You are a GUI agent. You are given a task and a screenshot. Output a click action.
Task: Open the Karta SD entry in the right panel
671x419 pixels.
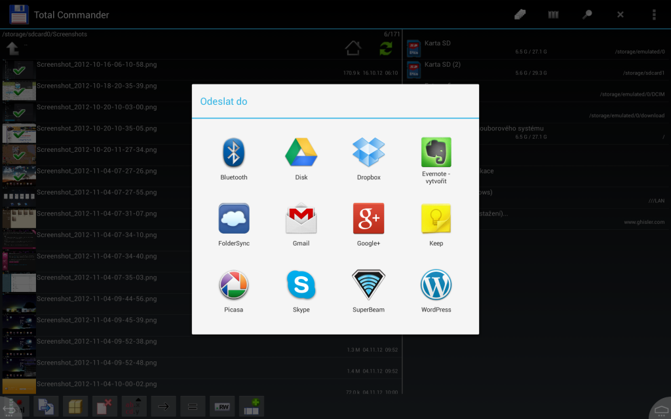(537, 48)
